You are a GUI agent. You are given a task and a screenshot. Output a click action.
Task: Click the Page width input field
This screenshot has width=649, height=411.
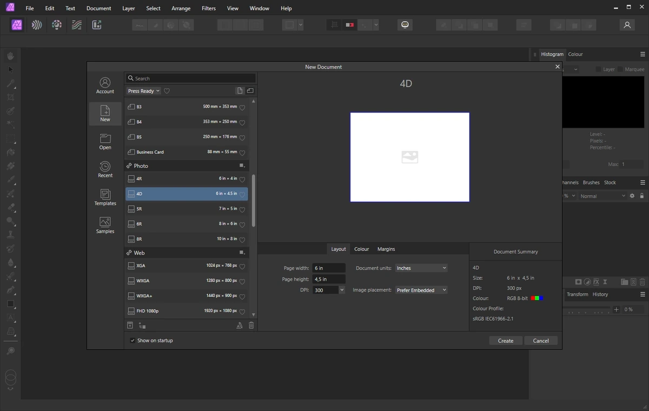tap(329, 268)
